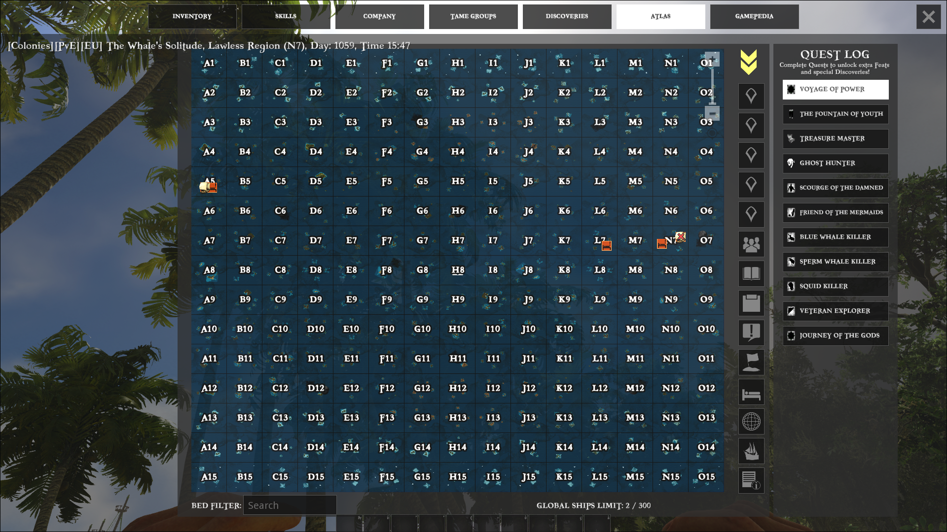Viewport: 947px width, 532px height.
Task: Switch to the Inventory tab
Action: click(x=192, y=17)
